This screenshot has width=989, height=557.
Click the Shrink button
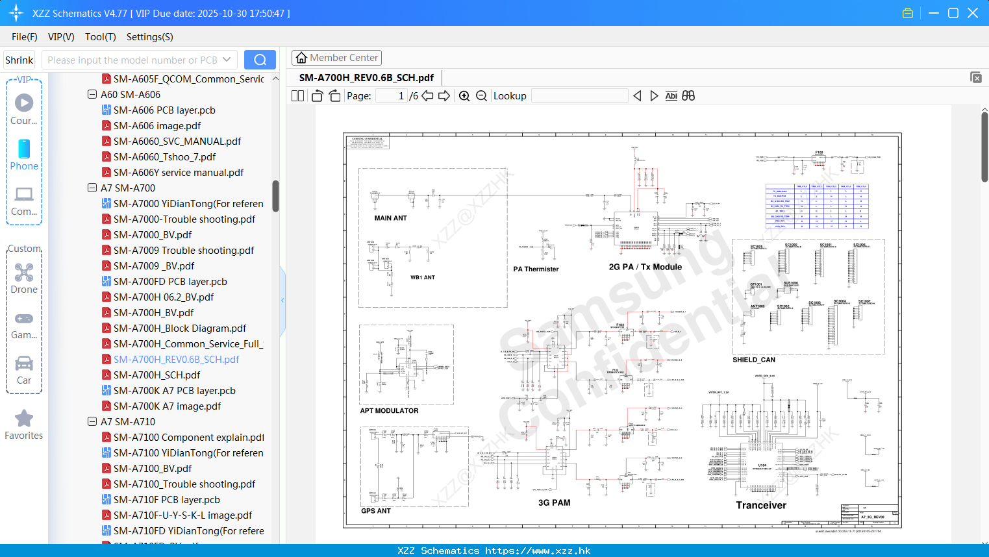[x=19, y=60]
